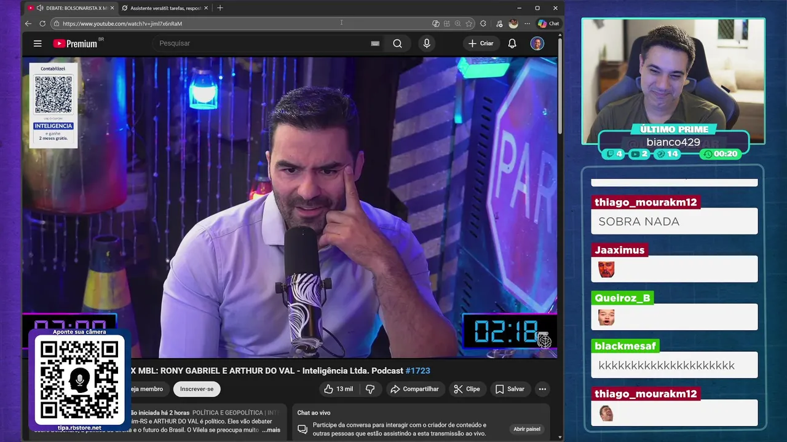This screenshot has width=787, height=442.
Task: Like the video with 13 mil thumbs up
Action: 339,389
